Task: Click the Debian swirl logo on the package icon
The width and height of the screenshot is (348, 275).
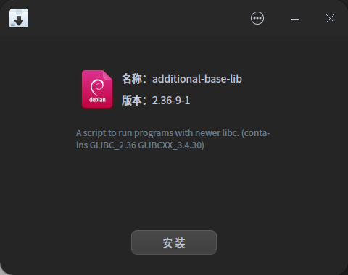Action: click(x=97, y=87)
